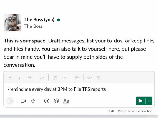
Task: Insert a link using the link icon
Action: click(42, 78)
